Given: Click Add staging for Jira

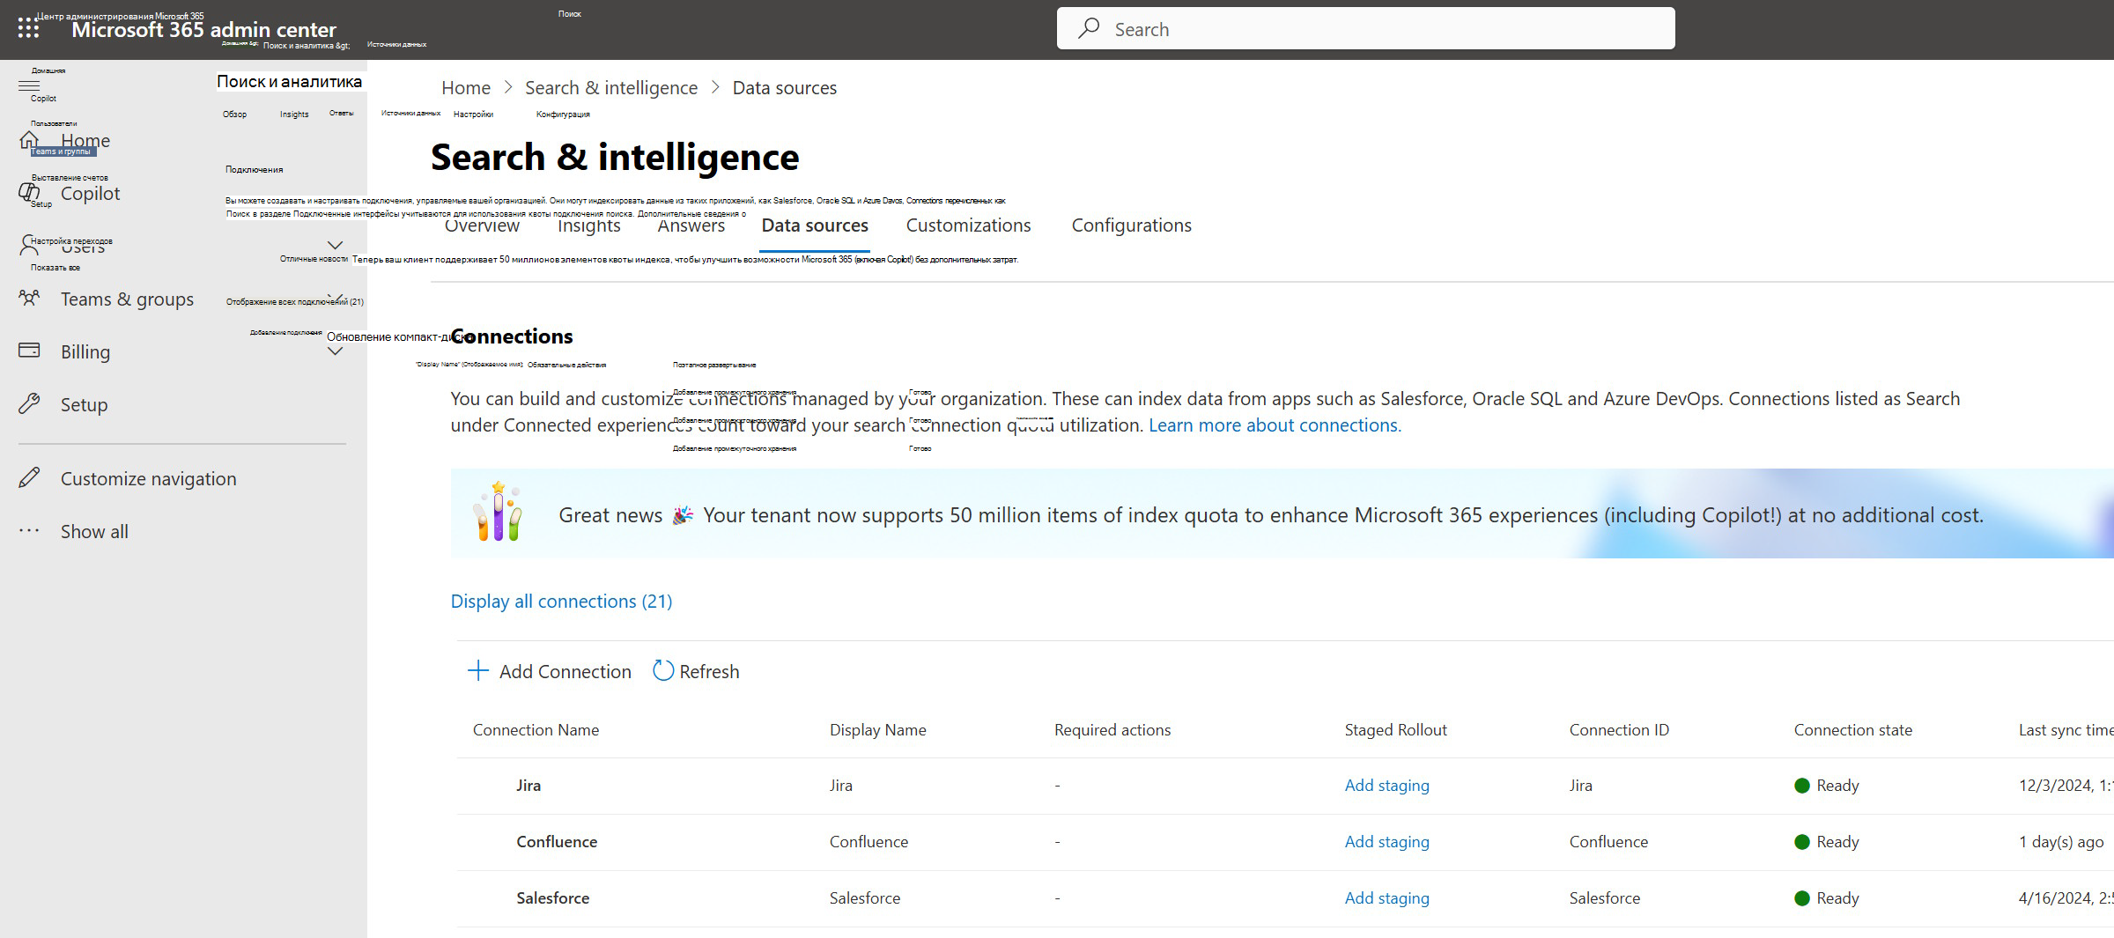Looking at the screenshot, I should 1386,786.
